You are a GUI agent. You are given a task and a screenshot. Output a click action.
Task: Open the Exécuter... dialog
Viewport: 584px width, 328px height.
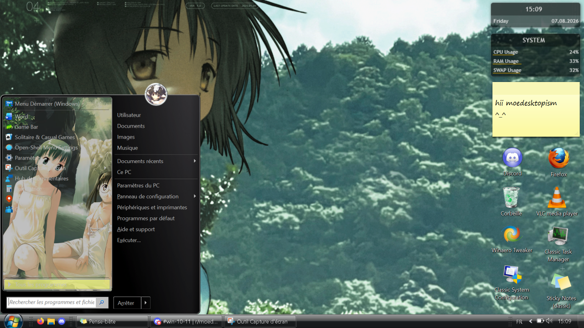point(156,240)
